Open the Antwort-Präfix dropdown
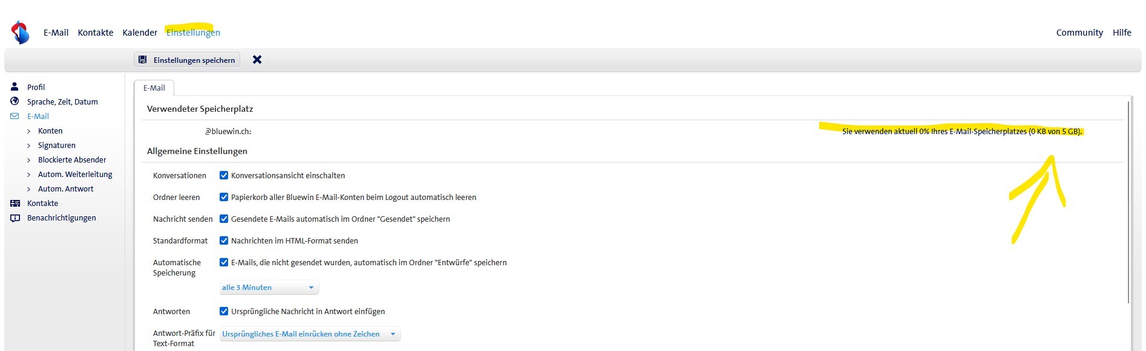The height and width of the screenshot is (351, 1146). [x=310, y=334]
